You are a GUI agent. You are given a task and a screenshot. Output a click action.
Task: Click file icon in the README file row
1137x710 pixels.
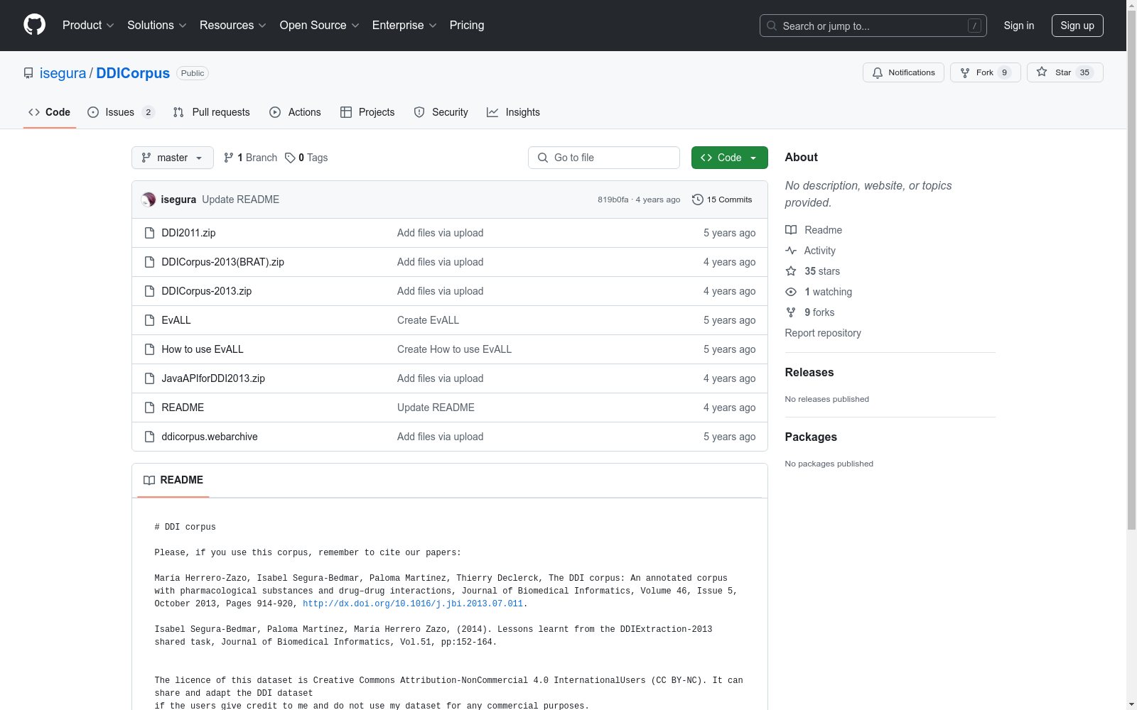pos(149,408)
